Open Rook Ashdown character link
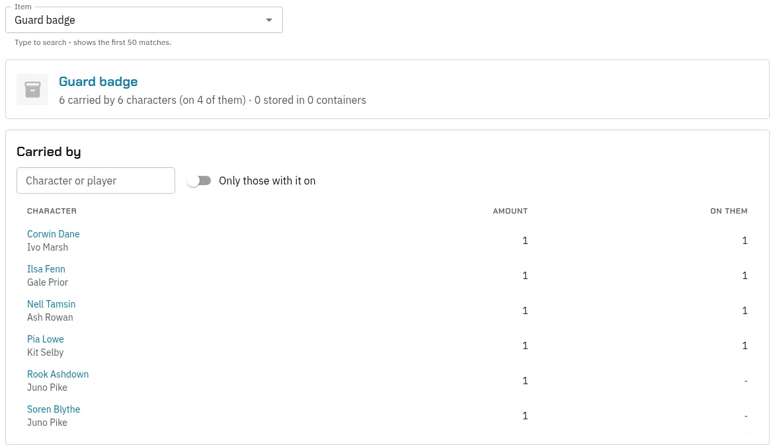The width and height of the screenshot is (775, 447). 58,374
